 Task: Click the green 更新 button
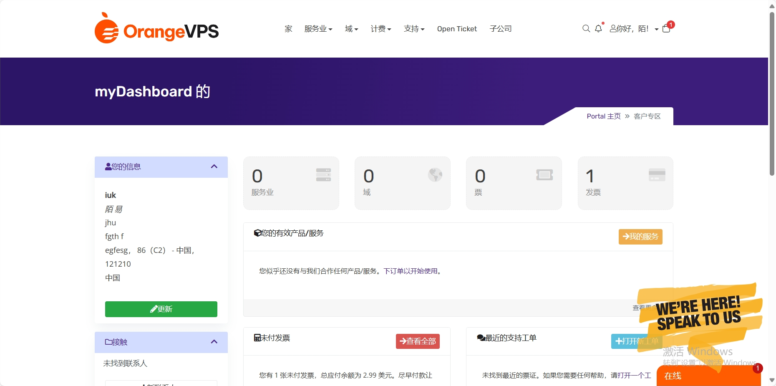coord(161,309)
